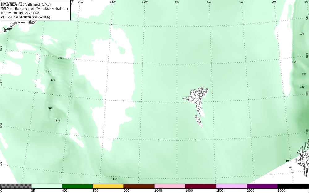Select the light green 25–400 legend swatch
The height and width of the screenshot is (193, 309).
[47, 186]
